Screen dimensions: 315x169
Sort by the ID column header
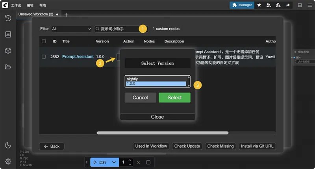coord(55,41)
